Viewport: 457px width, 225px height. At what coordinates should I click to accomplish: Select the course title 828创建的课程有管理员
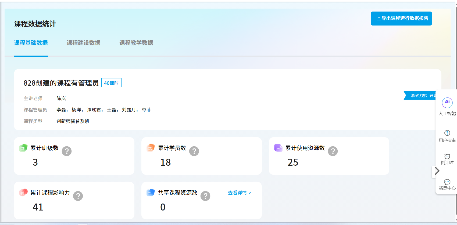click(x=61, y=83)
